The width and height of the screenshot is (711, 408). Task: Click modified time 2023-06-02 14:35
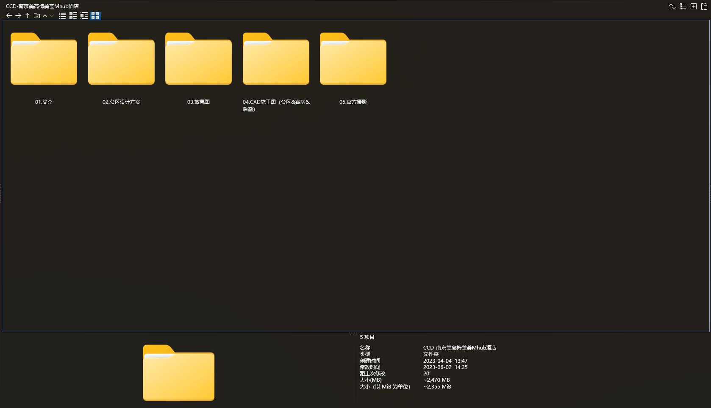click(445, 367)
